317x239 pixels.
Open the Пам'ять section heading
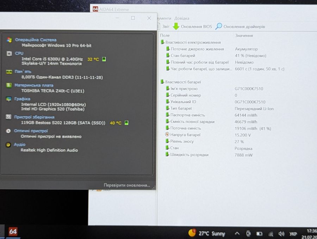(x=23, y=72)
